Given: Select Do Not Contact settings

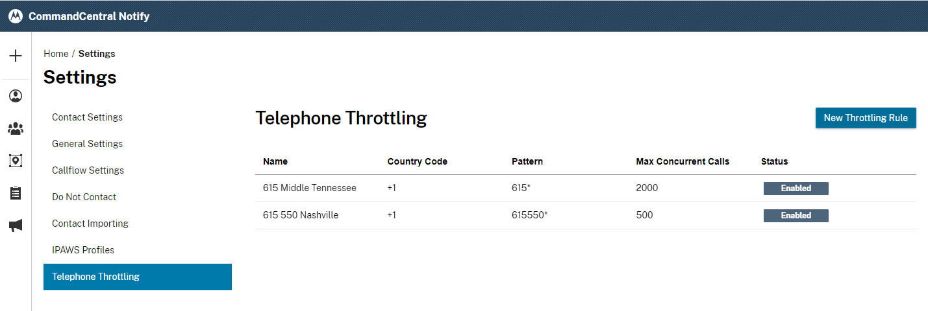Looking at the screenshot, I should [x=84, y=197].
